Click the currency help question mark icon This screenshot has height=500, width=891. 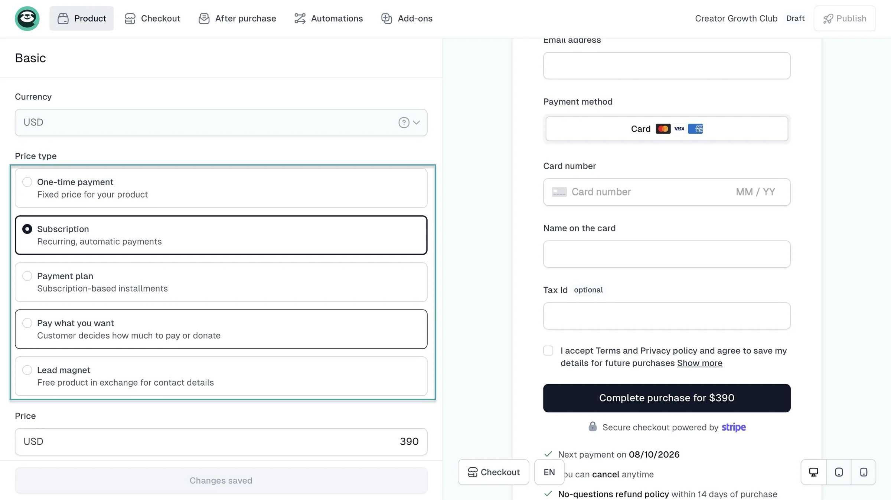click(x=404, y=122)
